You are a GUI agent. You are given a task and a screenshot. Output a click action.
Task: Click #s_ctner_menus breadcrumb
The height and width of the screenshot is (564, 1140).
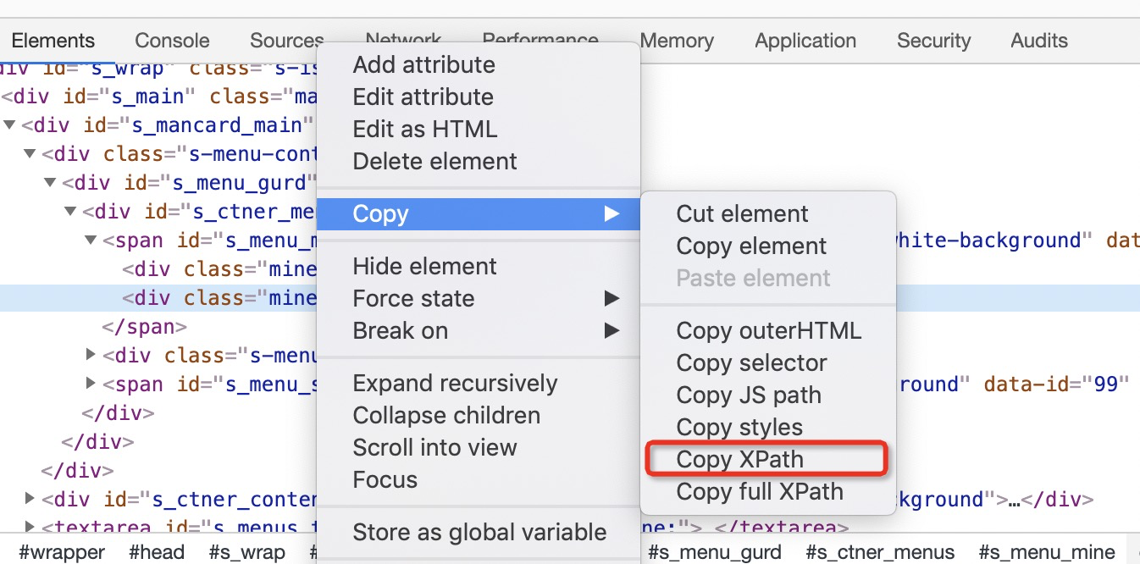[880, 553]
